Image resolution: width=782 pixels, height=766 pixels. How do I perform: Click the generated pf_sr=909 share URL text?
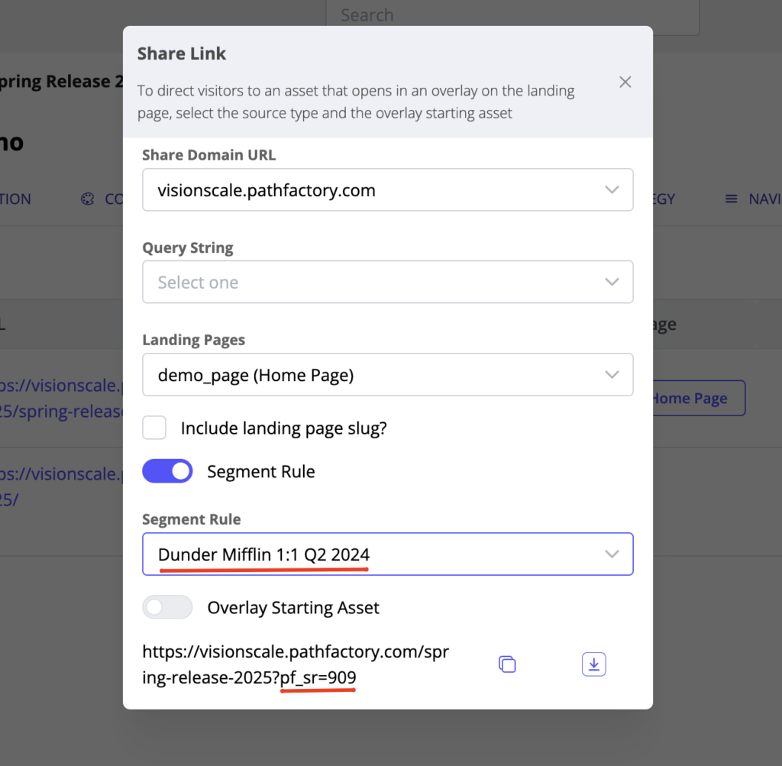tap(296, 664)
